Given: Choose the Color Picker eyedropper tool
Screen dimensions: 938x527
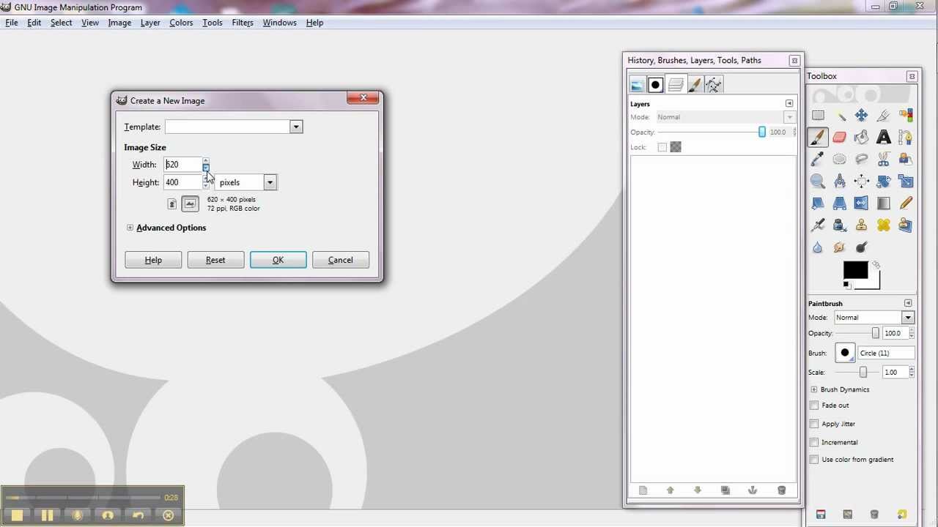Looking at the screenshot, I should [x=817, y=160].
